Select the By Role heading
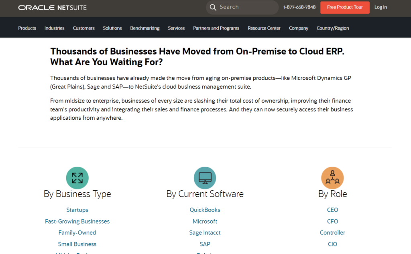This screenshot has height=254, width=411. click(x=332, y=194)
